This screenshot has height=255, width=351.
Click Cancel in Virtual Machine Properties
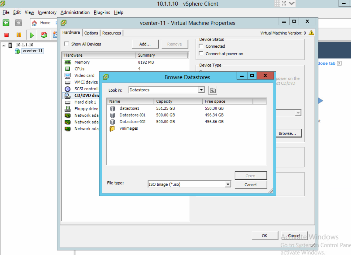pos(294,235)
